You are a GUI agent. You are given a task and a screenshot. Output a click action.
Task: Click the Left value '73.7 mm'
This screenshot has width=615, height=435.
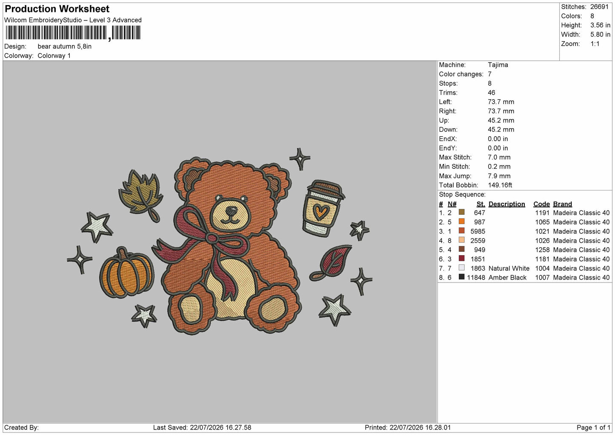tap(501, 102)
